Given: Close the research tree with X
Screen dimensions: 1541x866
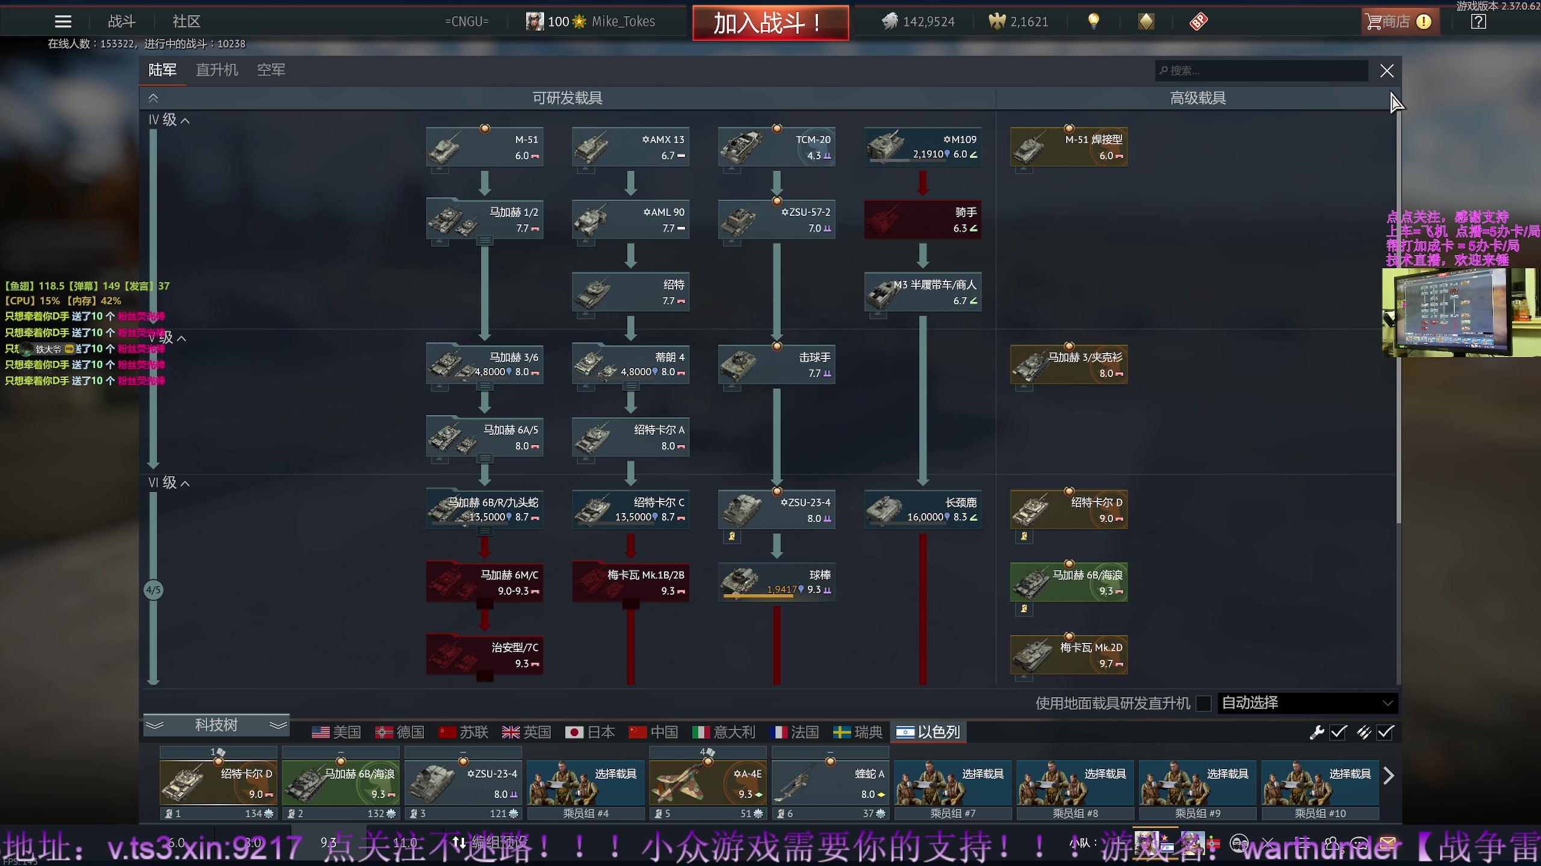Looking at the screenshot, I should [x=1387, y=71].
